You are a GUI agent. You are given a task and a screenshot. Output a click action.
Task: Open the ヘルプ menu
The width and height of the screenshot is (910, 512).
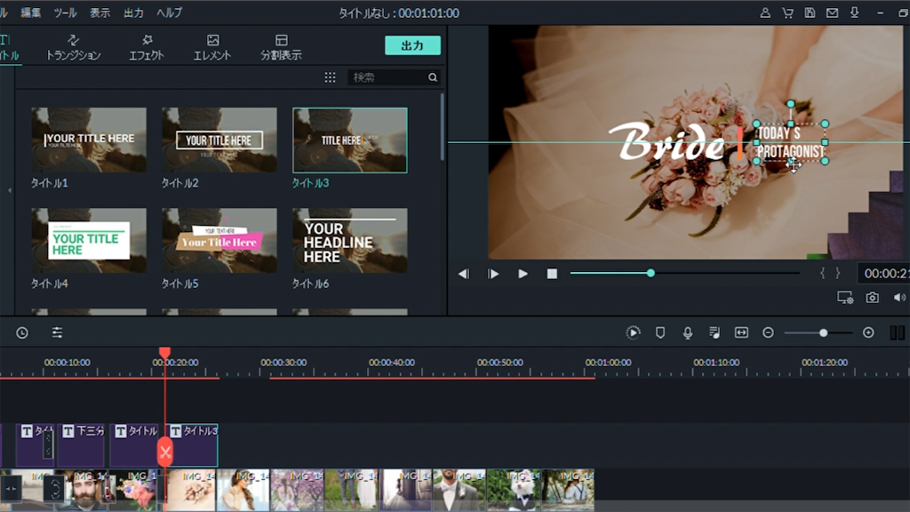(x=169, y=13)
